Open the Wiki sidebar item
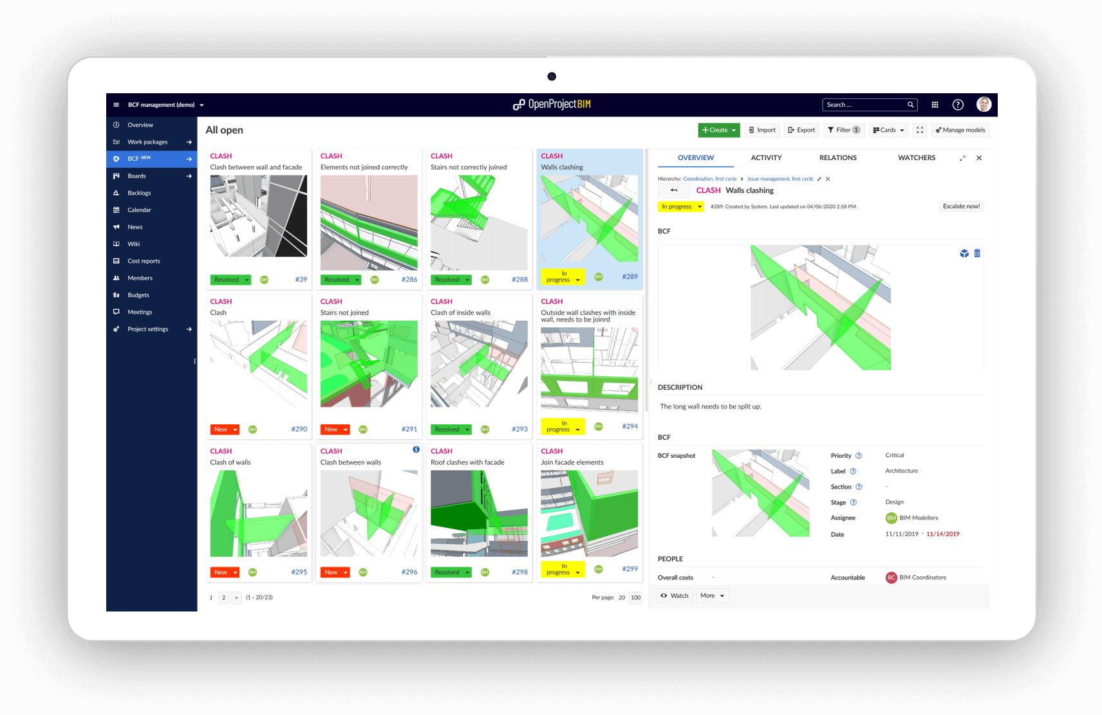The height and width of the screenshot is (715, 1102). [133, 244]
